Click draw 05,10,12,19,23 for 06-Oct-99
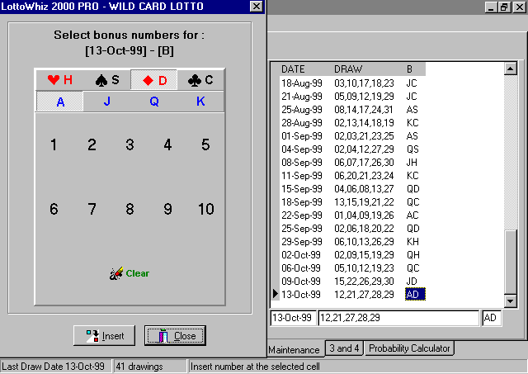Image resolution: width=528 pixels, height=374 pixels. 364,268
